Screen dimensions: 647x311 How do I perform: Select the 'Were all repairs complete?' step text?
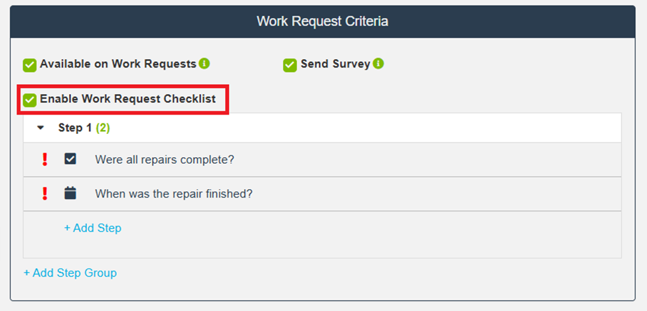point(165,159)
